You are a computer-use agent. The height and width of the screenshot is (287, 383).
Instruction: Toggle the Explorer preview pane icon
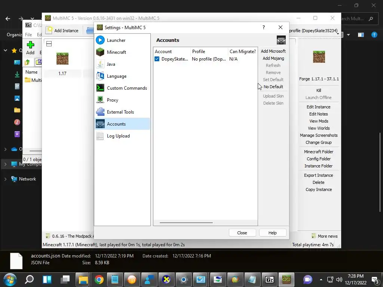click(x=361, y=35)
